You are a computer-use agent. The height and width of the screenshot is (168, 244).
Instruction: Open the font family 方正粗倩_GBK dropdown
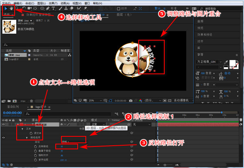point(209,62)
